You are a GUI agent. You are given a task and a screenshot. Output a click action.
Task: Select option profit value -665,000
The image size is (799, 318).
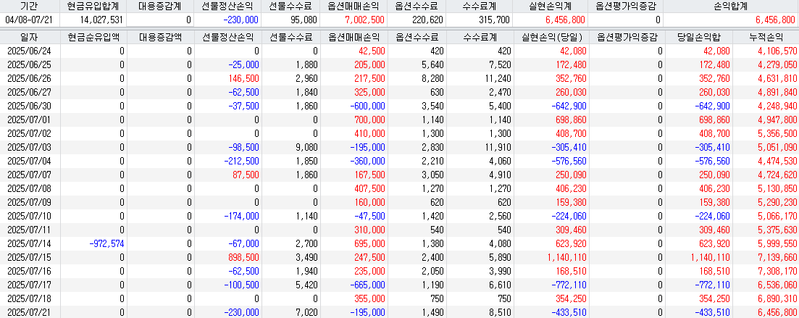(367, 285)
